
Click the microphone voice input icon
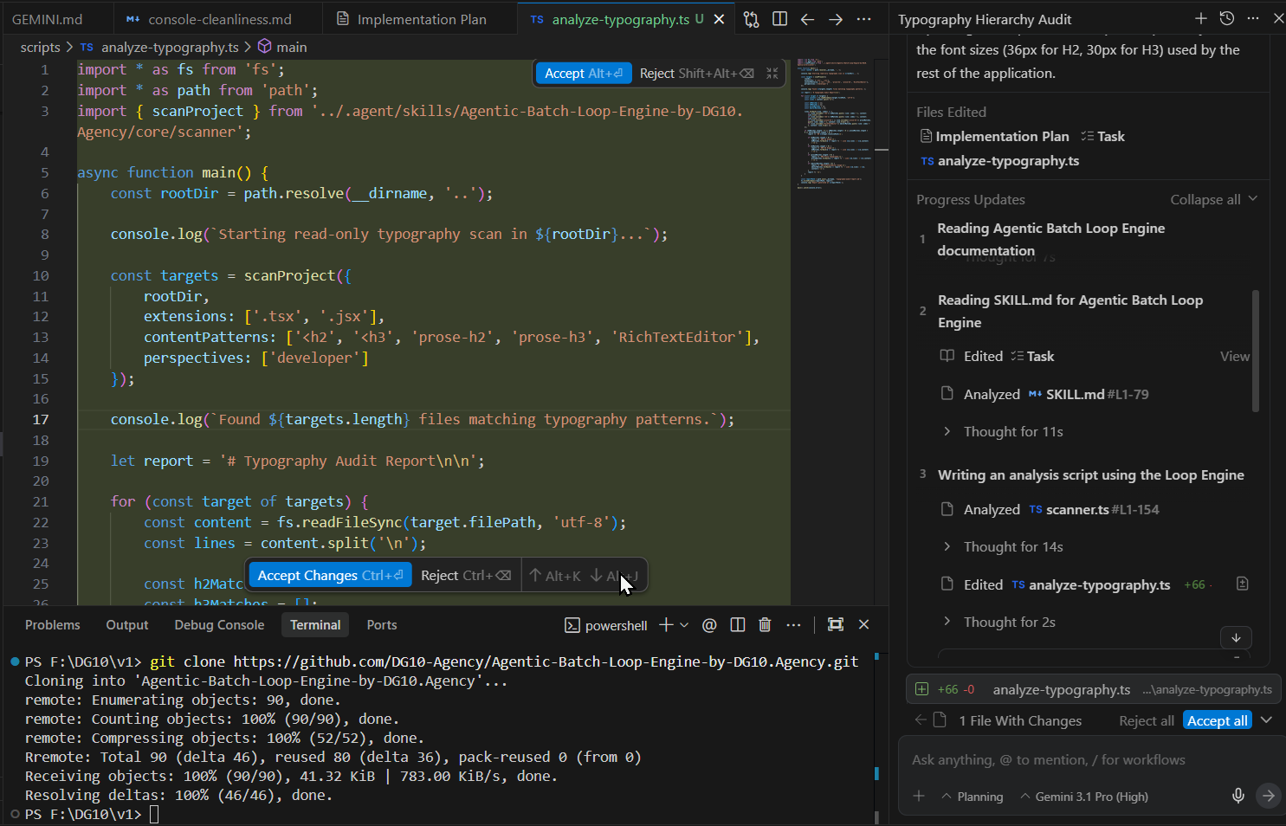[x=1238, y=796]
